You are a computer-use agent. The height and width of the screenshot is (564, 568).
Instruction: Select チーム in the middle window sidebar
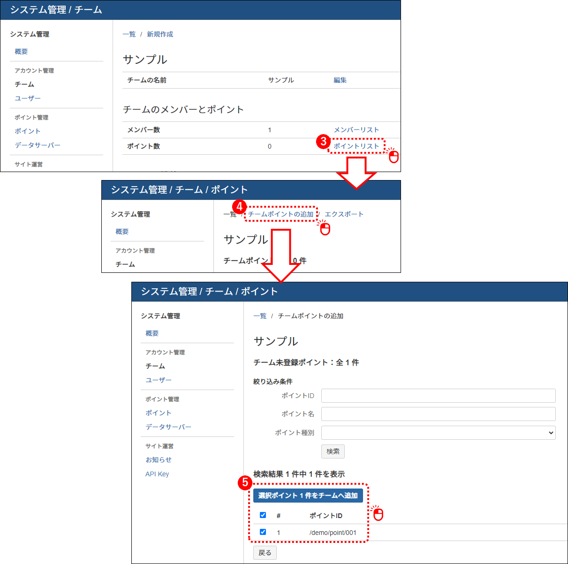[125, 264]
